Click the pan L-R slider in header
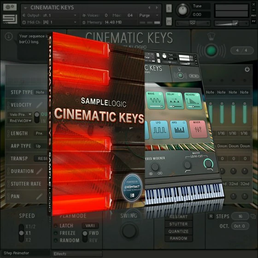Viewport: 258px width, 258px height. (193, 23)
